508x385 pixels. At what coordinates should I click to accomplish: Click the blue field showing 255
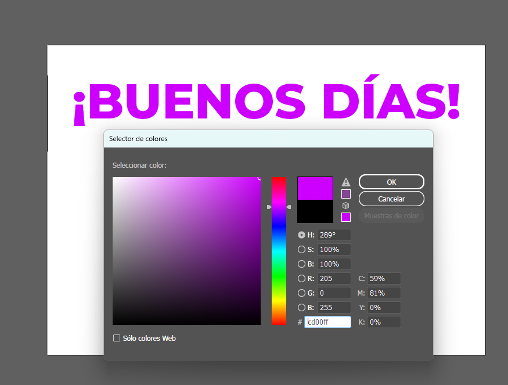[x=334, y=308]
